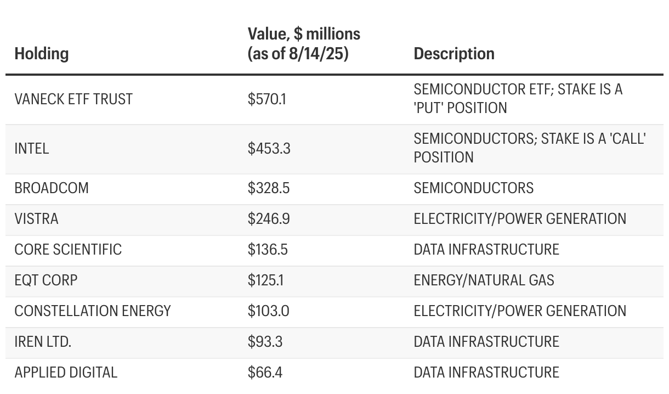
Task: Click the Description column header
Action: click(x=454, y=54)
